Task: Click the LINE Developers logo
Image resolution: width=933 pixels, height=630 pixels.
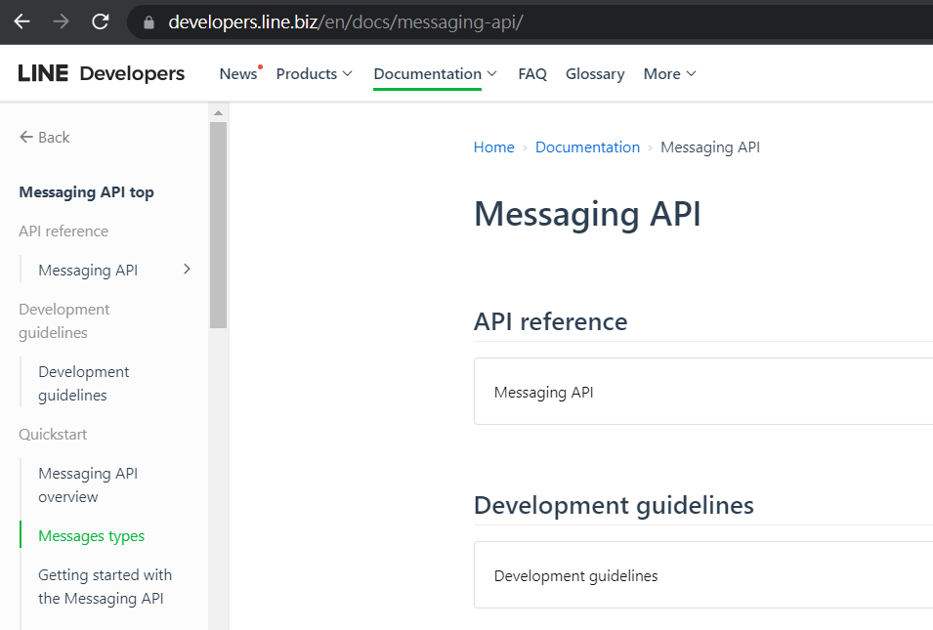Action: 102,74
